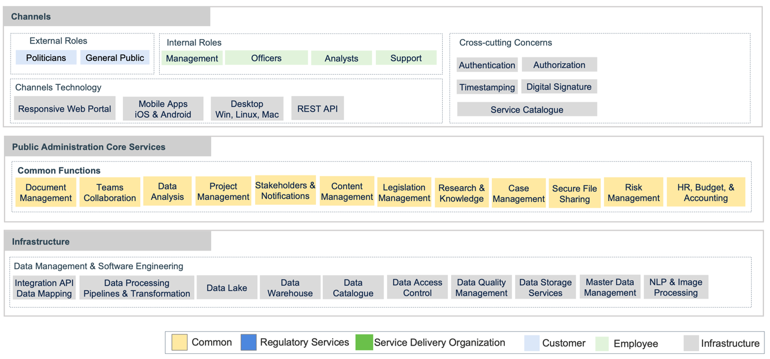
Task: Click the Legislation Management box
Action: pyautogui.click(x=404, y=193)
